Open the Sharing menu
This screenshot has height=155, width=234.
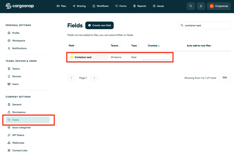[79, 6]
